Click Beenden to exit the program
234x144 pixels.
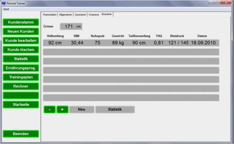click(21, 134)
